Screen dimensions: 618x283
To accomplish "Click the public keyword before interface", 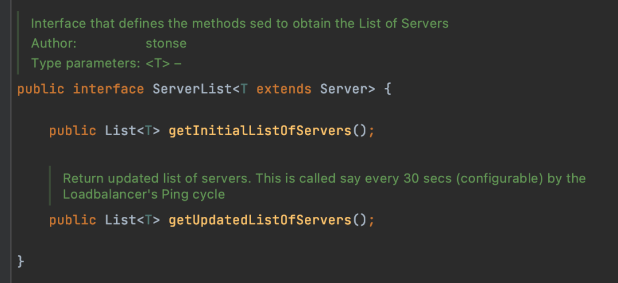I will coord(41,89).
